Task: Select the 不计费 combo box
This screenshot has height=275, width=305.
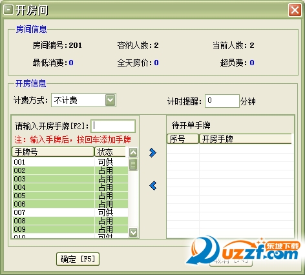Action: point(83,100)
